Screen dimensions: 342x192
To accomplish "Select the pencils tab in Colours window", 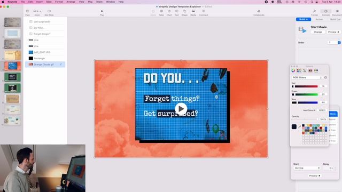I will click(316, 70).
